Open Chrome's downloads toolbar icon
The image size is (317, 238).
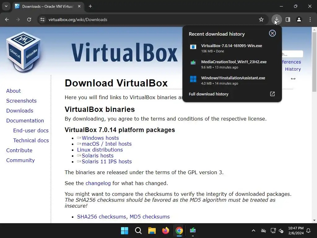(276, 20)
